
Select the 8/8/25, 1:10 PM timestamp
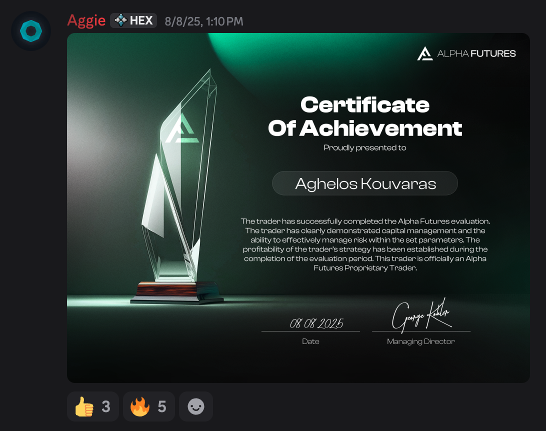click(204, 21)
